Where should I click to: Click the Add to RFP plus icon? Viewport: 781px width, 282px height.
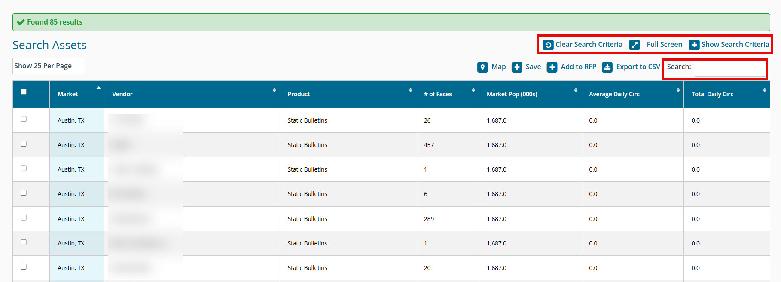click(552, 67)
